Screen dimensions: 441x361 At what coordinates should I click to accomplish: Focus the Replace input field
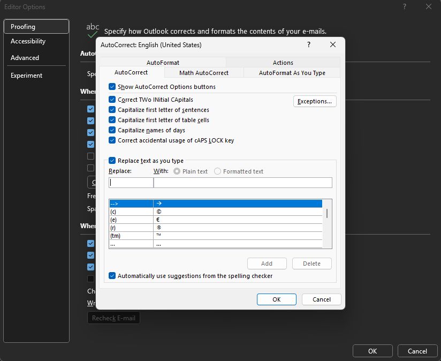(x=131, y=183)
